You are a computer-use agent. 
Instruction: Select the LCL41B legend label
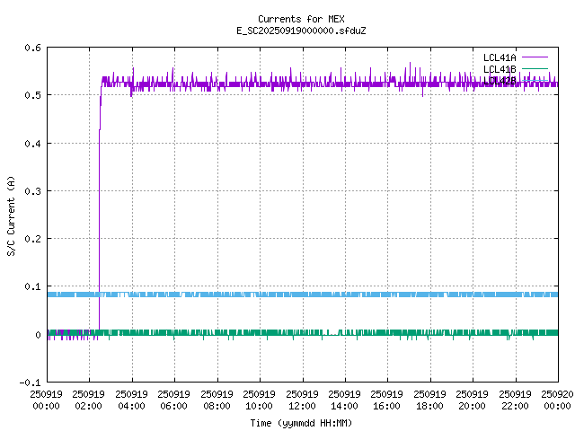point(500,68)
